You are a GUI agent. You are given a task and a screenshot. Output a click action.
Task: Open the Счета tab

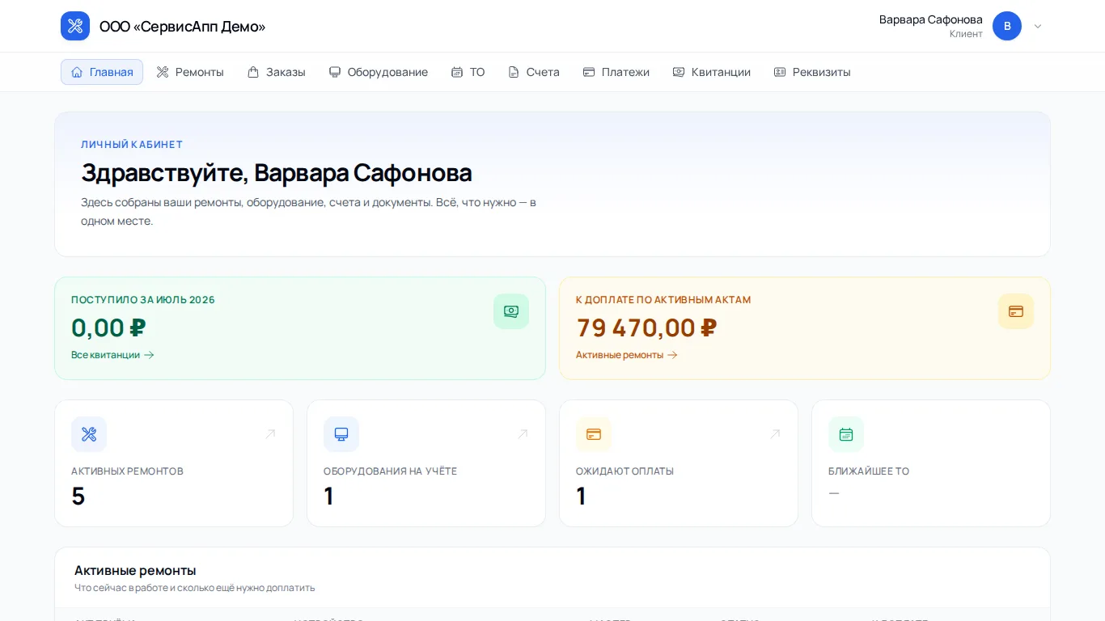(533, 72)
